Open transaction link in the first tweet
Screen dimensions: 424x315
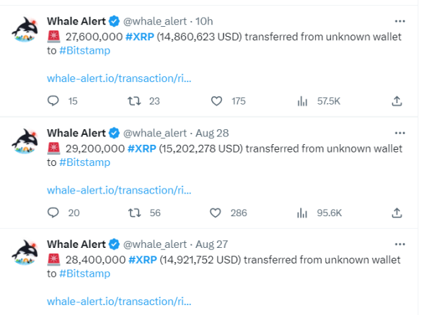click(x=119, y=78)
